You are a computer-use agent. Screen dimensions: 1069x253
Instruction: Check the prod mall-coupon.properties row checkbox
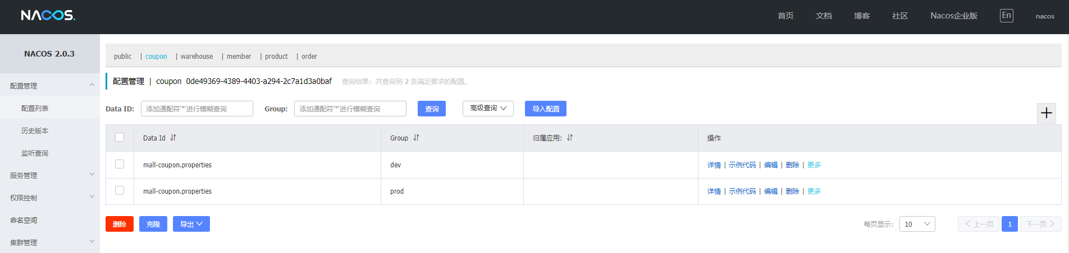point(120,190)
